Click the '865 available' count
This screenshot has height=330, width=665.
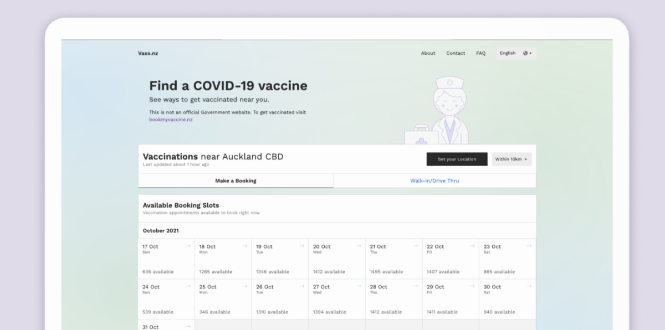[x=499, y=272]
